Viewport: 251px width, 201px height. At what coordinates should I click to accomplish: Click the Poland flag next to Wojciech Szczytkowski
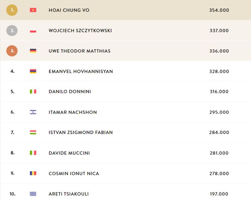33,30
